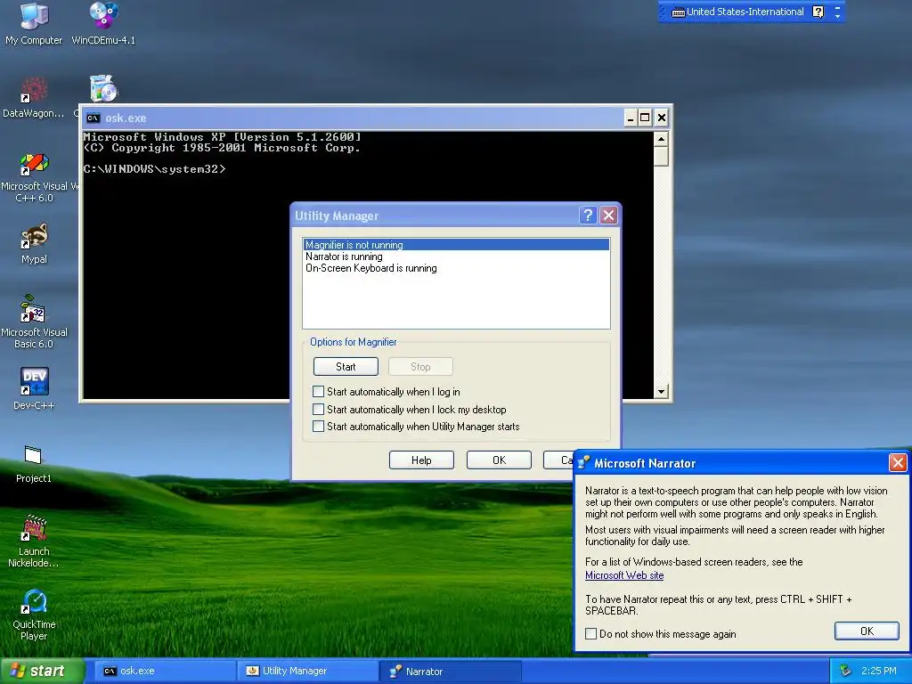912x684 pixels.
Task: Open language bar help icon
Action: pos(818,12)
